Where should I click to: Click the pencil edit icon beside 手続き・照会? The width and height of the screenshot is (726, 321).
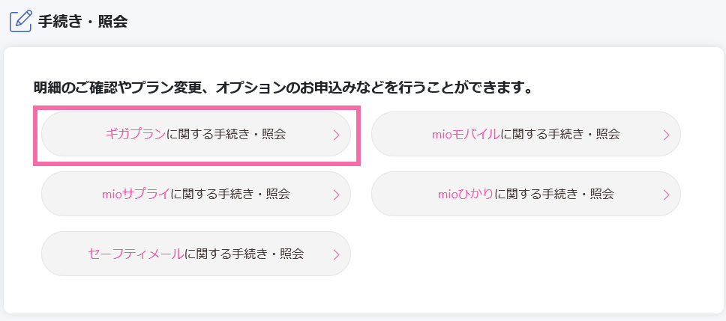(x=20, y=21)
